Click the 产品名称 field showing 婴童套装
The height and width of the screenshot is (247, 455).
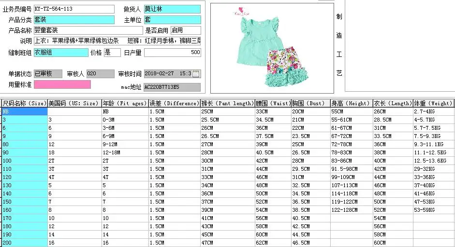88,30
